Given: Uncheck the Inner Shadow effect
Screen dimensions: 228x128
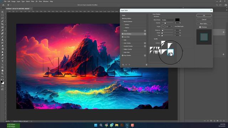Looking at the screenshot, I should click(x=123, y=34).
